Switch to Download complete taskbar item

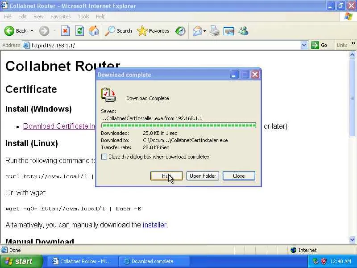click(x=154, y=261)
